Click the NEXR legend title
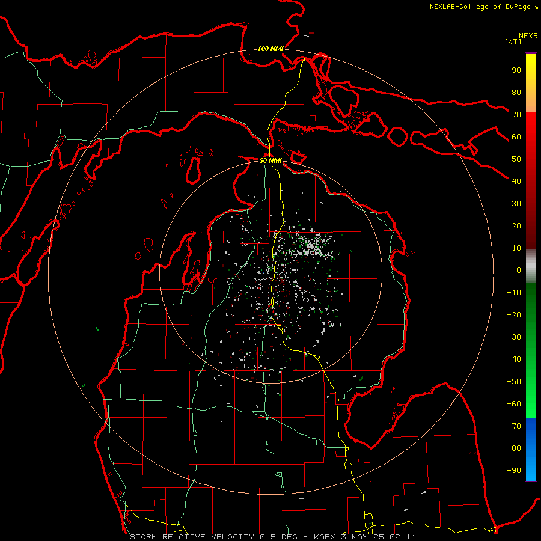 (528, 36)
